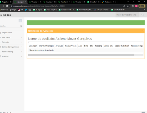Open the Meu menu item
Image resolution: width=147 pixels, height=113 pixels.
(x=6, y=37)
